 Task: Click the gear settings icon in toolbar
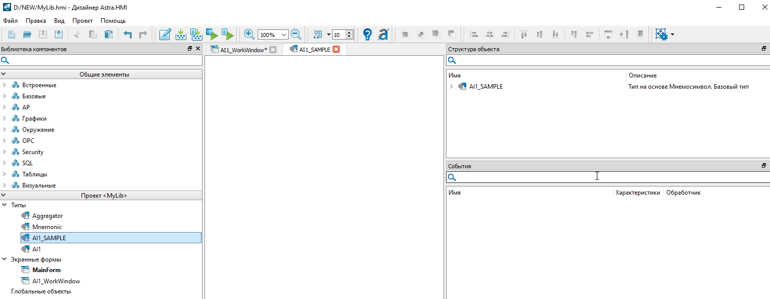coord(661,34)
